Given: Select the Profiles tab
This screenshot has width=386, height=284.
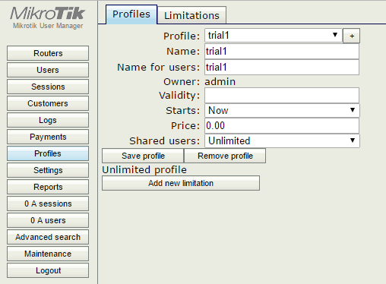Looking at the screenshot, I should [x=131, y=14].
